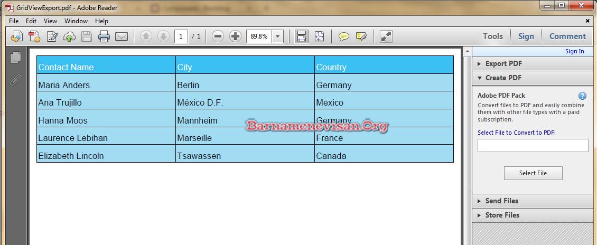Open the Edit menu
Screen dimensions: 597x245
[x=31, y=21]
